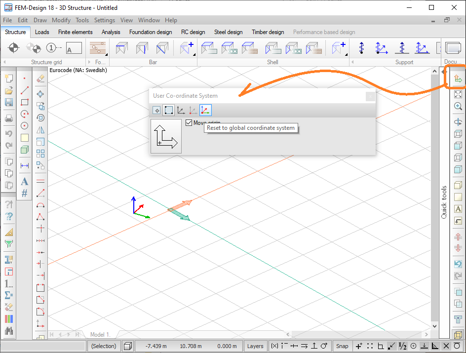Open the Settings menu
The width and height of the screenshot is (466, 353).
pos(105,20)
